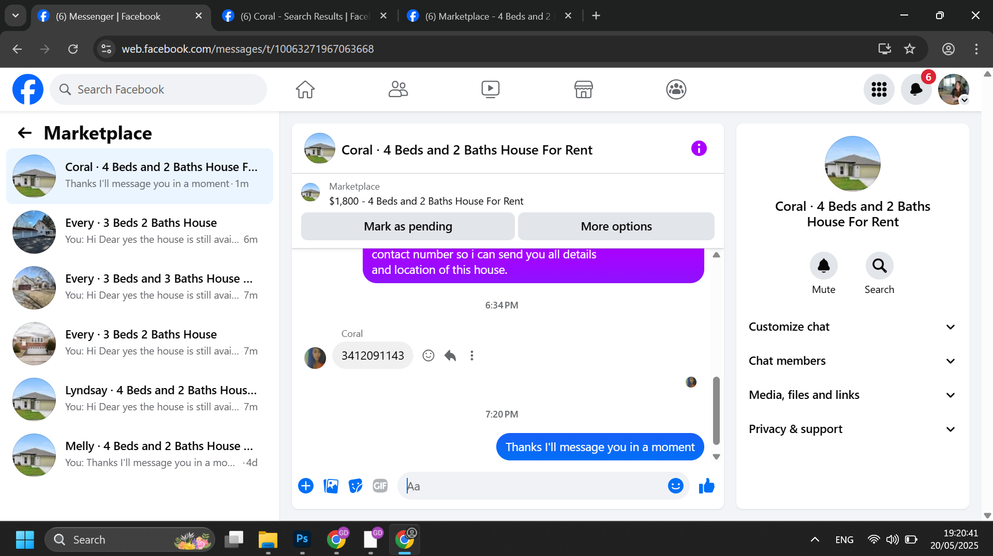
Task: Open Melly 4 Beds and 2 Baths chat
Action: tap(140, 455)
